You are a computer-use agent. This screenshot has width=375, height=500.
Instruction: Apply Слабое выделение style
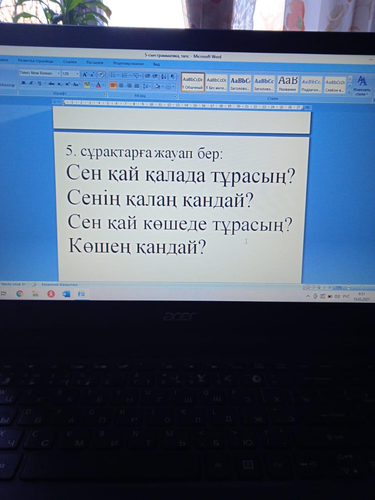coord(335,85)
